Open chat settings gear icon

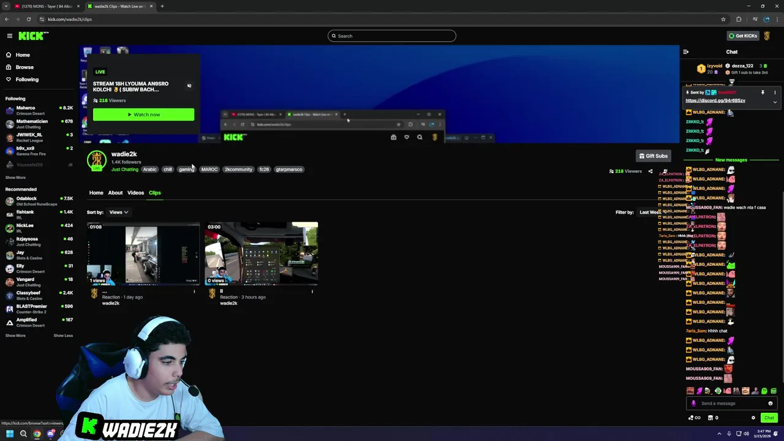point(753,418)
